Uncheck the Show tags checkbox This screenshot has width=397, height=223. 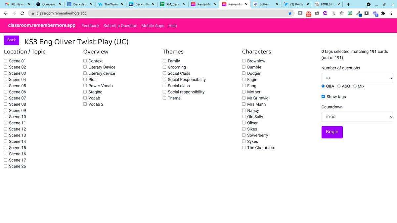pyautogui.click(x=323, y=96)
